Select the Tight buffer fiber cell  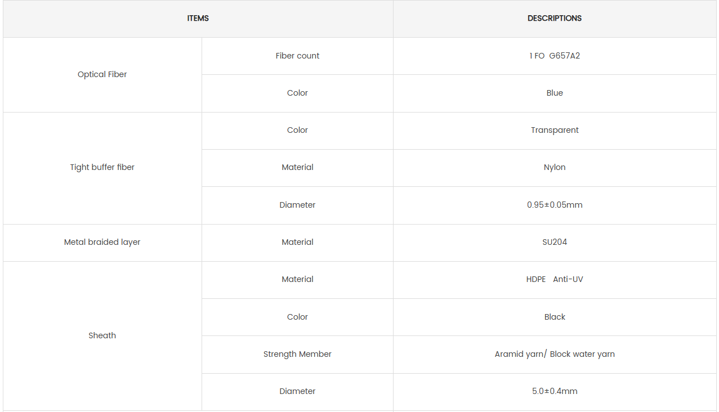coord(102,167)
